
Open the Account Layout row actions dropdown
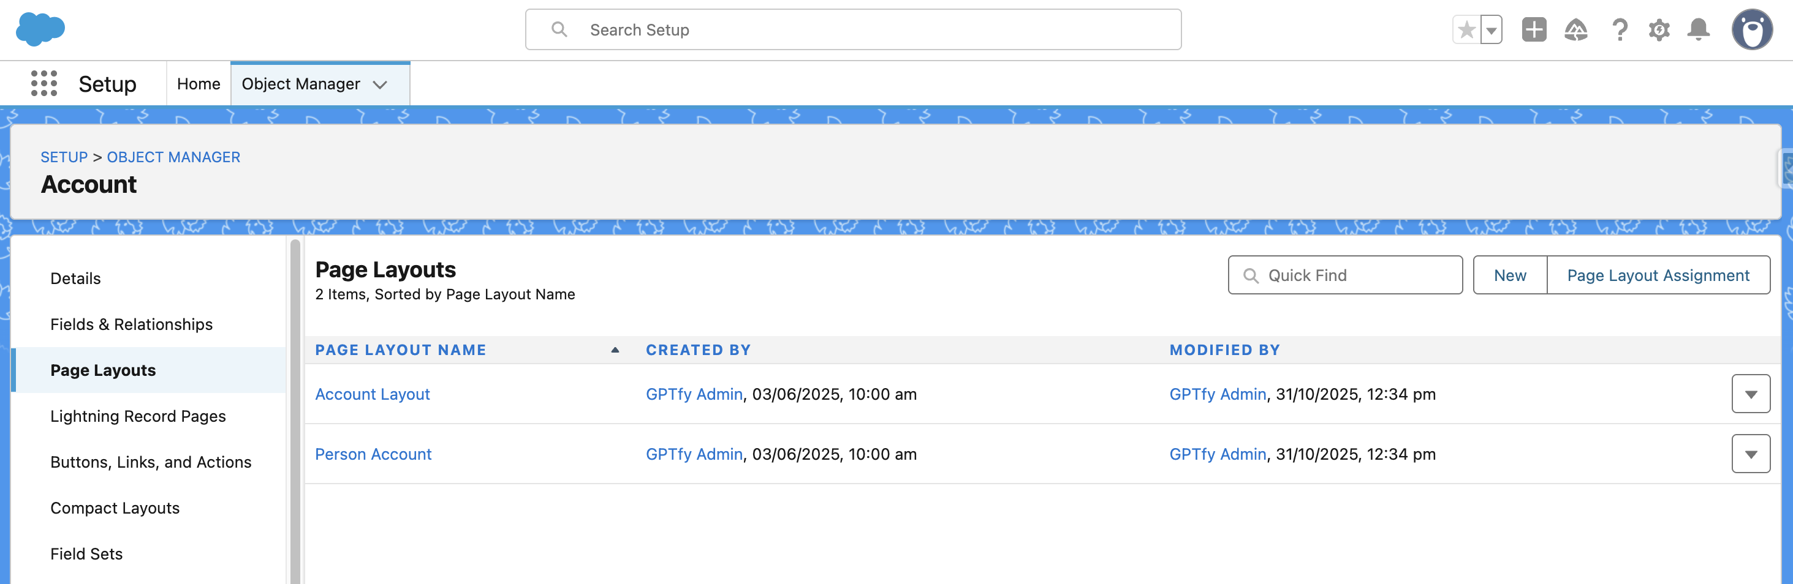pos(1751,394)
